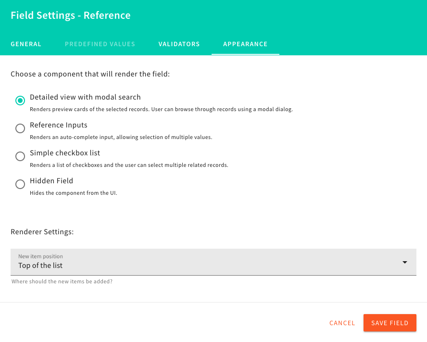The width and height of the screenshot is (427, 342).
Task: Choose Reference Inputs as the renderer
Action: 20,128
